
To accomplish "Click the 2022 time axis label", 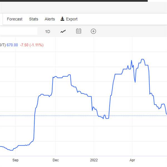I will pos(94,160).
